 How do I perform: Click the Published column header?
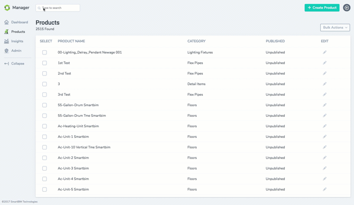[x=275, y=41]
